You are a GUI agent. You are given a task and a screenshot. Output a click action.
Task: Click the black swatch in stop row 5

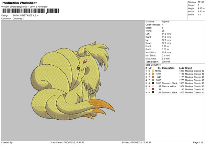coord(153,83)
